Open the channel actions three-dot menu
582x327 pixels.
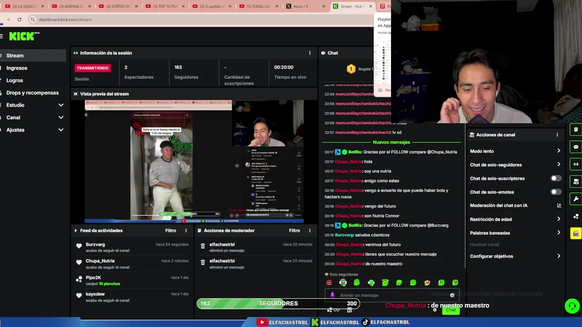click(x=557, y=135)
